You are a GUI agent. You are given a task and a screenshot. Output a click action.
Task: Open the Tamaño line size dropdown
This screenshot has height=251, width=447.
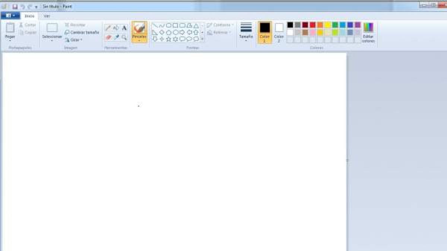click(246, 31)
